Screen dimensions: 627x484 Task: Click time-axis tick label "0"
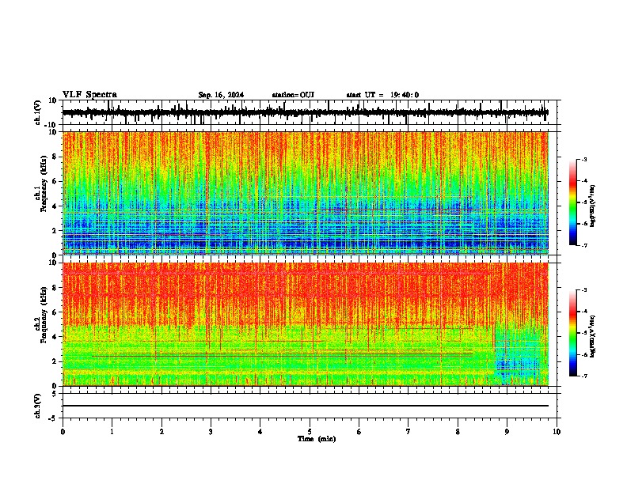(63, 432)
